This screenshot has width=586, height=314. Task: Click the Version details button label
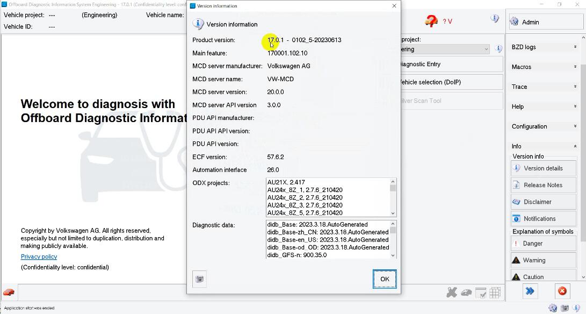(543, 168)
